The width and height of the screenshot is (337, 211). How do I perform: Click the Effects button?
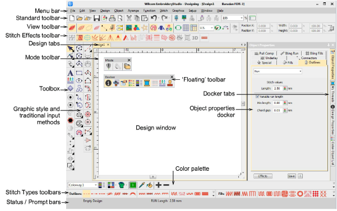[263, 176]
